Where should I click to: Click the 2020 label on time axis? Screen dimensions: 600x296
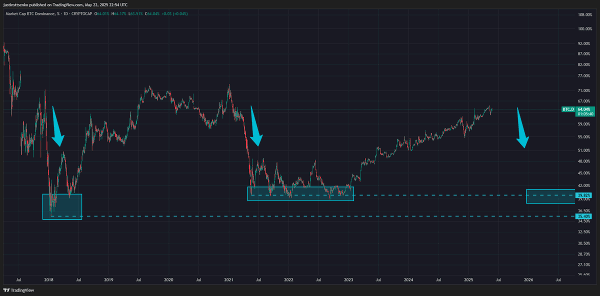coord(168,280)
